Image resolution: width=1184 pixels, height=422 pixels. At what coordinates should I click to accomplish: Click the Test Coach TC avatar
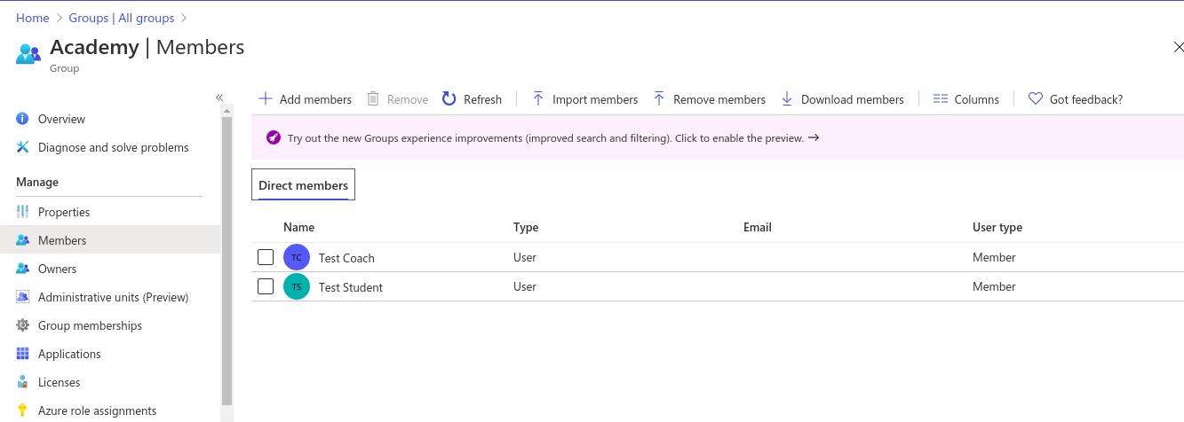tap(297, 257)
